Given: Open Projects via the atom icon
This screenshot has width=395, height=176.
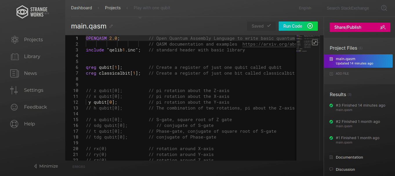Looking at the screenshot, I should 15,39.
